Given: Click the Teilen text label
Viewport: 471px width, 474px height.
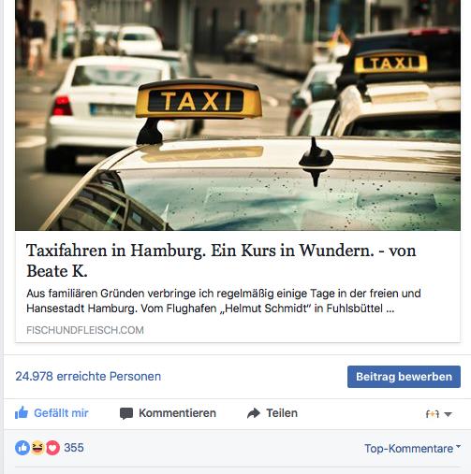Looking at the screenshot, I should tap(282, 413).
